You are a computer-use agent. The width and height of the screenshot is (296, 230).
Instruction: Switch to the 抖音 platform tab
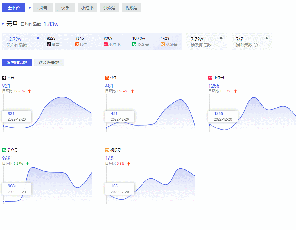point(43,8)
